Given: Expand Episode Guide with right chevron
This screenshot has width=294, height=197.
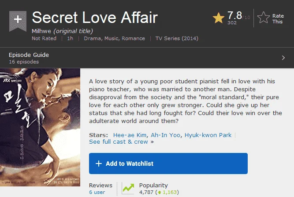Looking at the screenshot, I should point(283,58).
